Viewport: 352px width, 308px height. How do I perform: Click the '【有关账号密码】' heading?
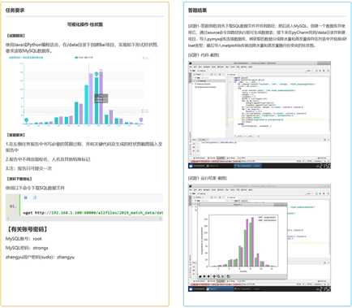pyautogui.click(x=27, y=229)
